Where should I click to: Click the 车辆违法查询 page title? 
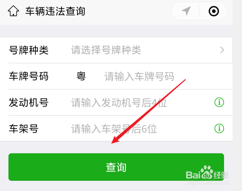(x=55, y=11)
